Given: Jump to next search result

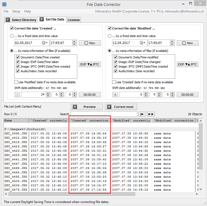Looking at the screenshot, I should (x=142, y=114).
